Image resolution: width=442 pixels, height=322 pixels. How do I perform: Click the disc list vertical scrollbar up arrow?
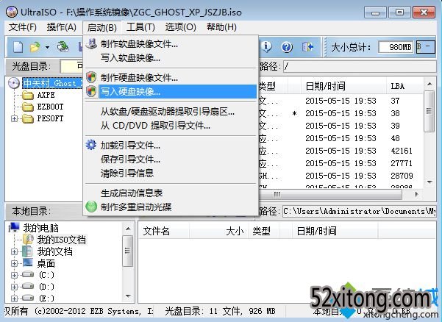[429, 84]
